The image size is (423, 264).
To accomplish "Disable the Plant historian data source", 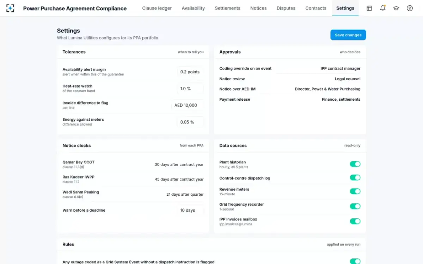I will coord(355,164).
